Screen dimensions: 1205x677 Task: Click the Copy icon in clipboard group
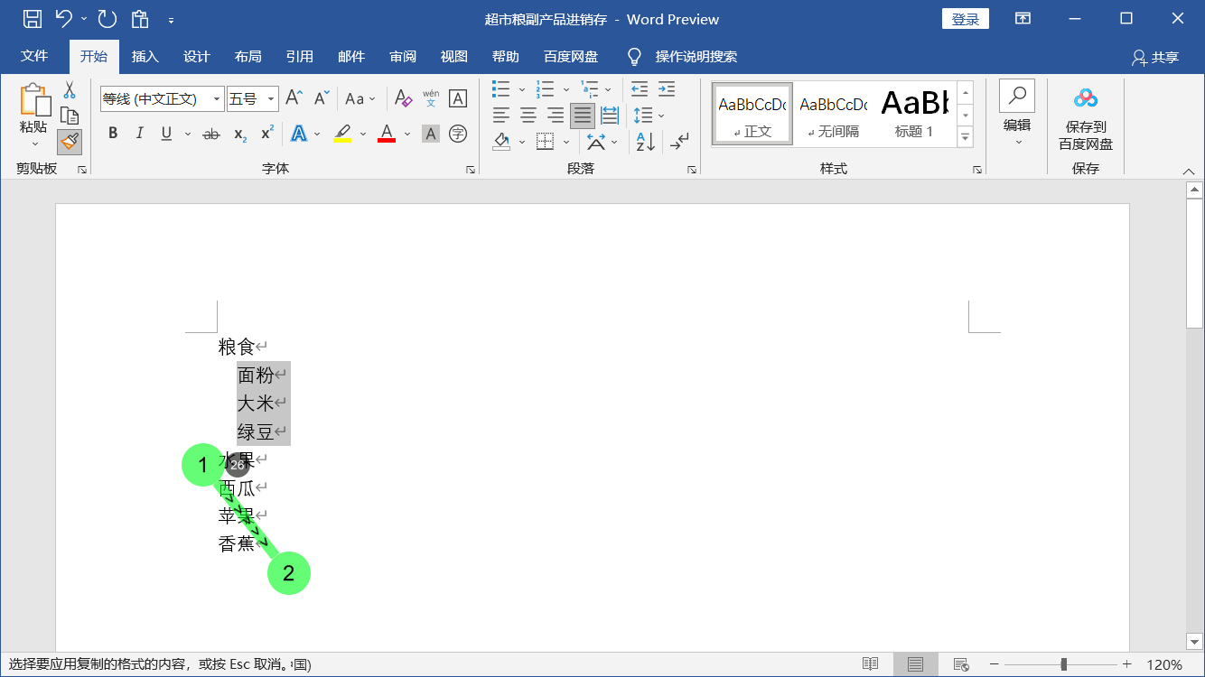[x=70, y=116]
